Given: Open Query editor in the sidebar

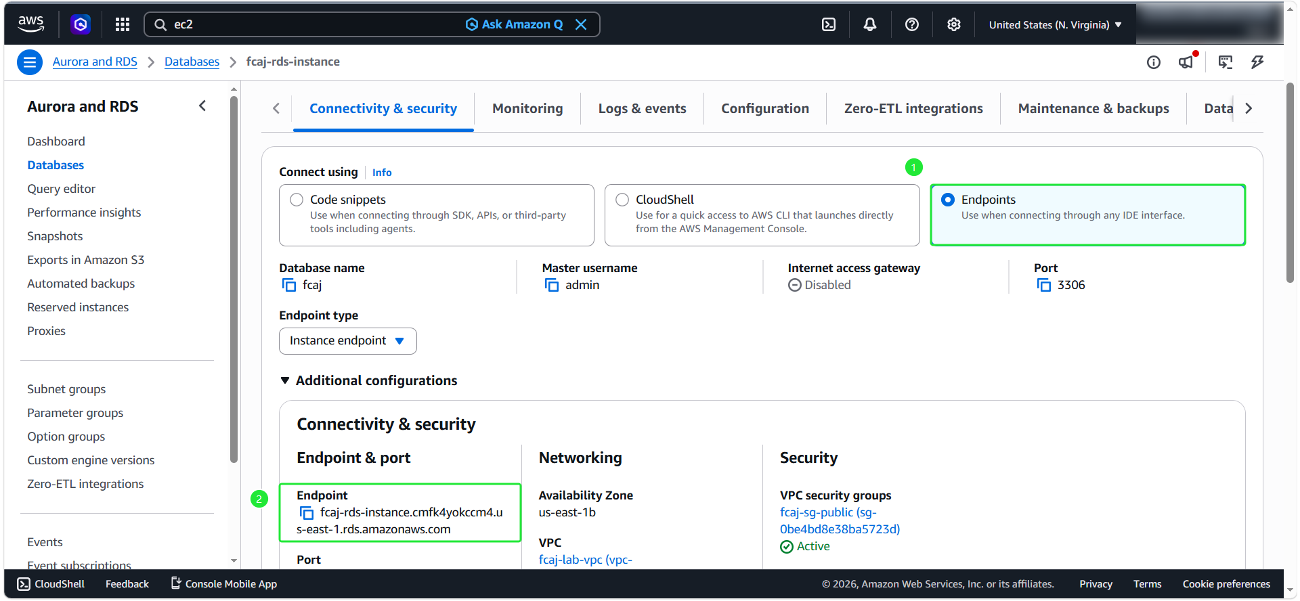Looking at the screenshot, I should click(x=62, y=189).
